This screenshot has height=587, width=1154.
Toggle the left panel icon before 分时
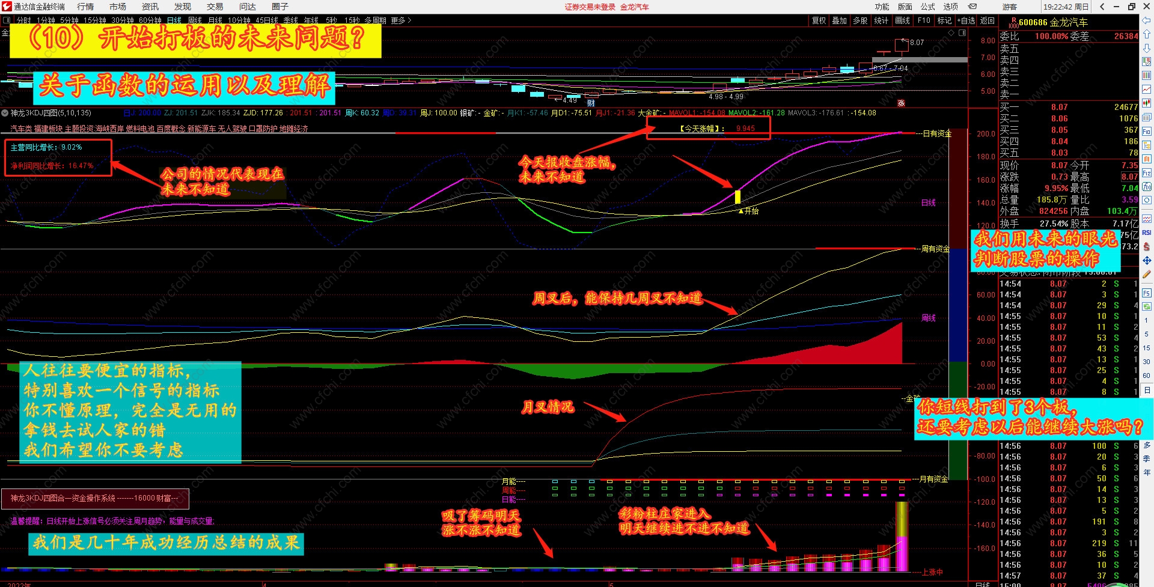click(7, 20)
